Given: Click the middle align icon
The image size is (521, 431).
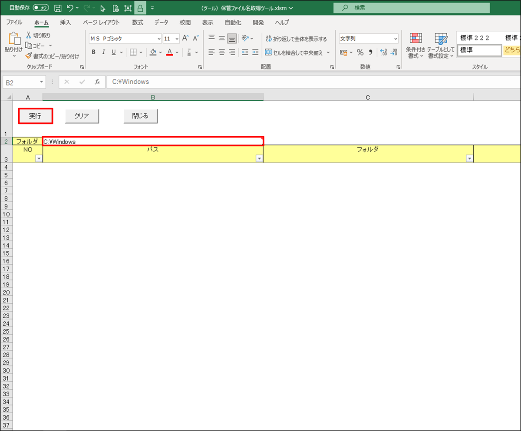Looking at the screenshot, I should (222, 38).
